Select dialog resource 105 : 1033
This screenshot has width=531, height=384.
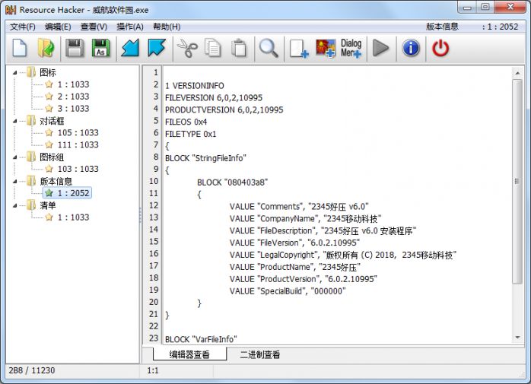click(72, 133)
